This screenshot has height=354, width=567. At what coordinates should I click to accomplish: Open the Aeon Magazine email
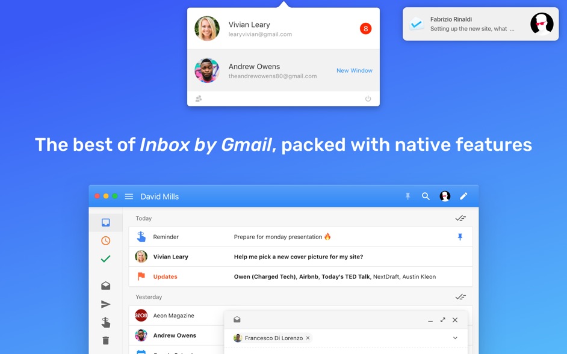176,316
